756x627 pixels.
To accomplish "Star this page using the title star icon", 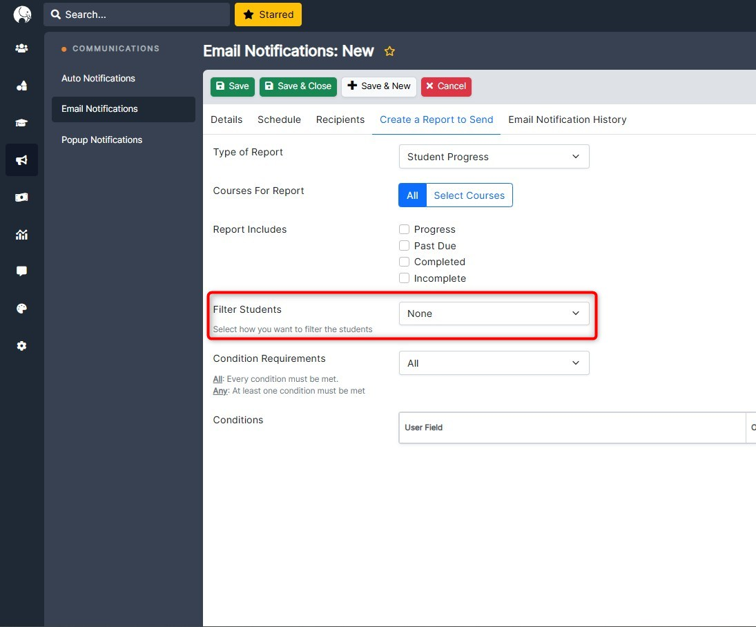I will coord(389,51).
